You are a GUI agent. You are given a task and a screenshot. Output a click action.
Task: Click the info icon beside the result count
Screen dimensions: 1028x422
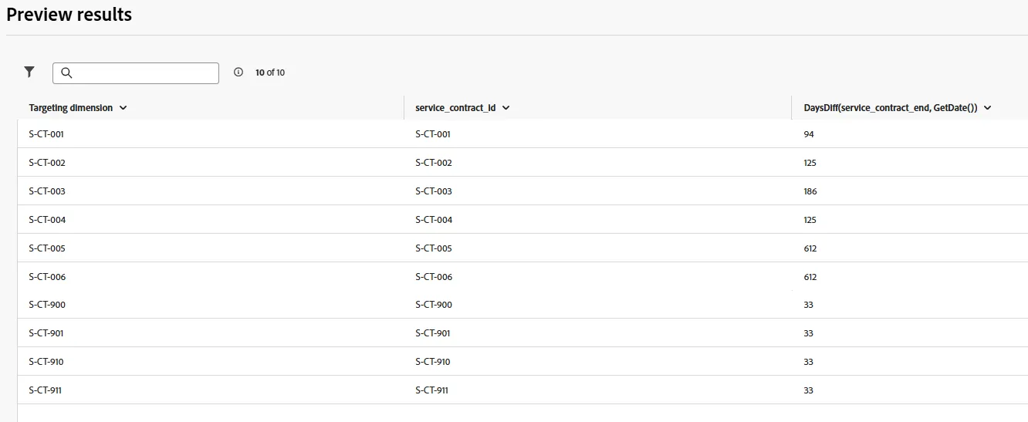tap(238, 72)
